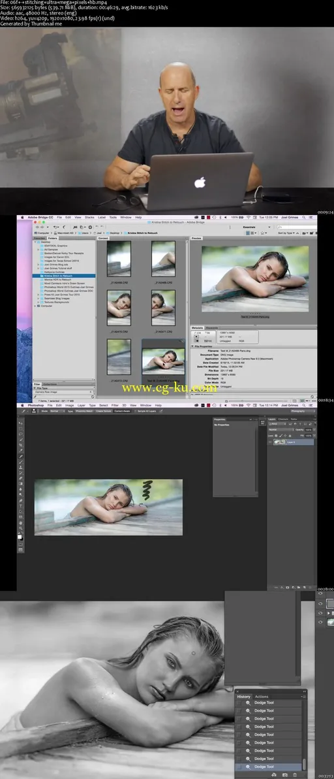Click the Joel Grimes user name in Photoshop menu bar

pos(290,405)
